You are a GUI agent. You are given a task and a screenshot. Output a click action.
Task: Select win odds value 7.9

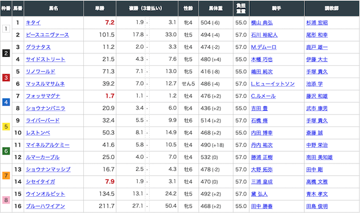click(x=110, y=182)
